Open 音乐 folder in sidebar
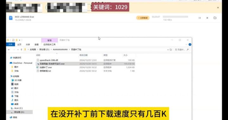The image size is (228, 120). 16,100
